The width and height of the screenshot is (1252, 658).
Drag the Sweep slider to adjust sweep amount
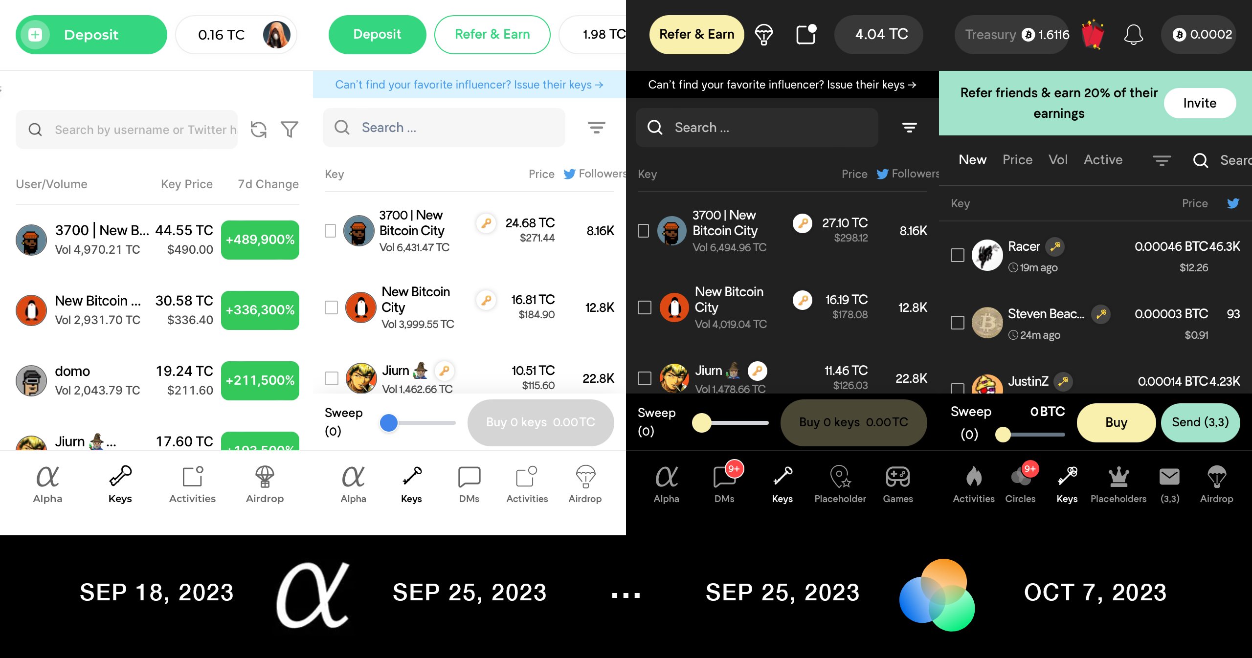click(x=387, y=421)
